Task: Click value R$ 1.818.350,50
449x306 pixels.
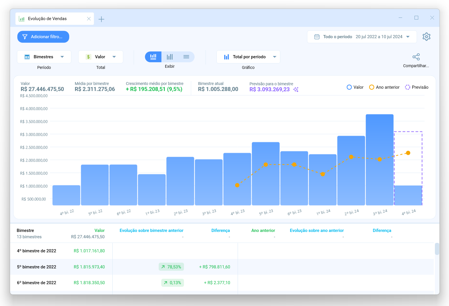Action: tap(89, 283)
